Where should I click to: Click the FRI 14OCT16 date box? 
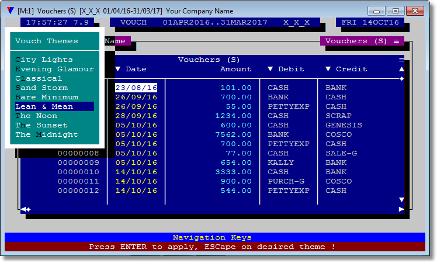[x=370, y=22]
